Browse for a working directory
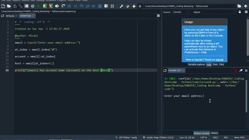The height and width of the screenshot is (140, 249). (239, 6)
